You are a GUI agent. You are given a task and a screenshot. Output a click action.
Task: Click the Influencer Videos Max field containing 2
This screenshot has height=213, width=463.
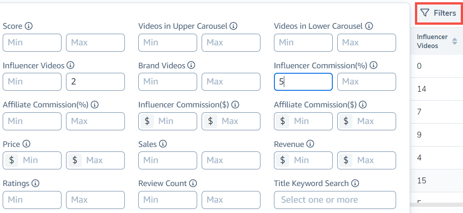[95, 82]
